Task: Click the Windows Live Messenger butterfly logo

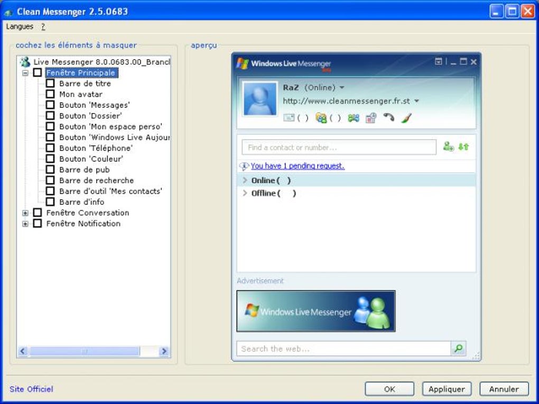Action: point(243,63)
